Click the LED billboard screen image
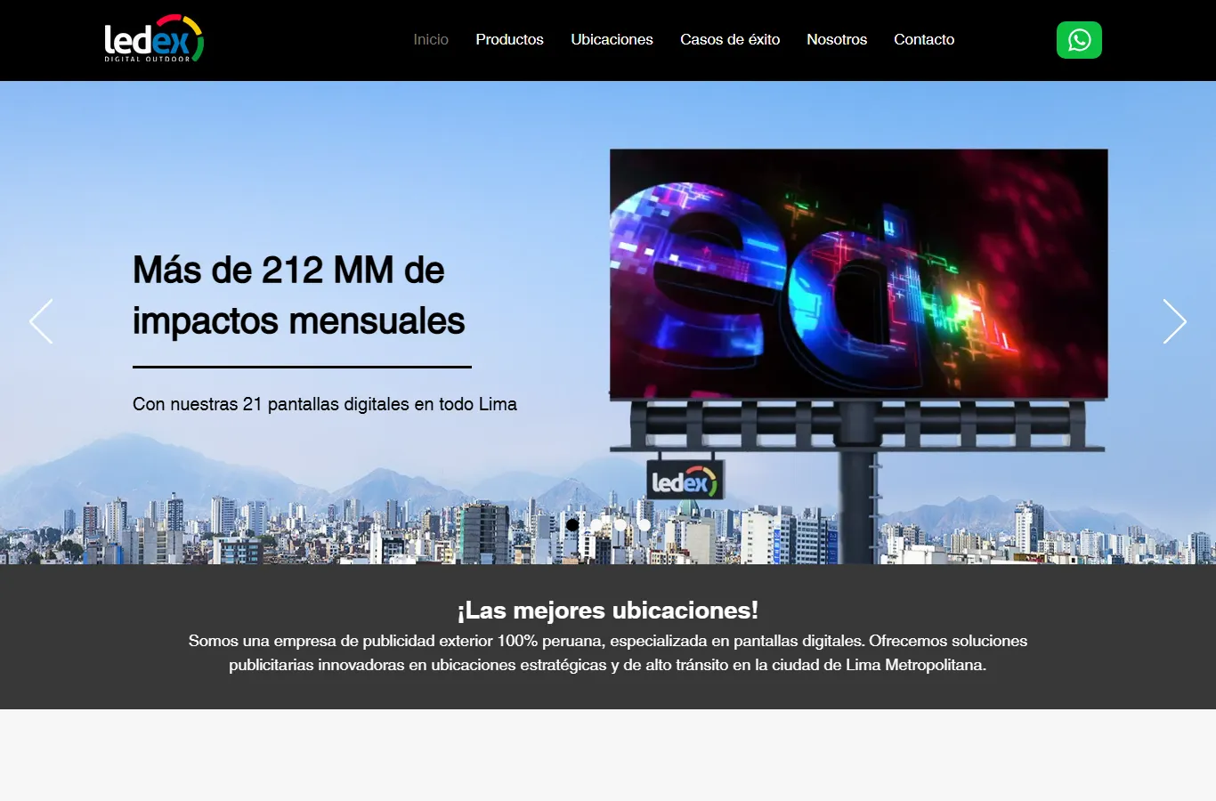This screenshot has width=1216, height=801. (859, 273)
